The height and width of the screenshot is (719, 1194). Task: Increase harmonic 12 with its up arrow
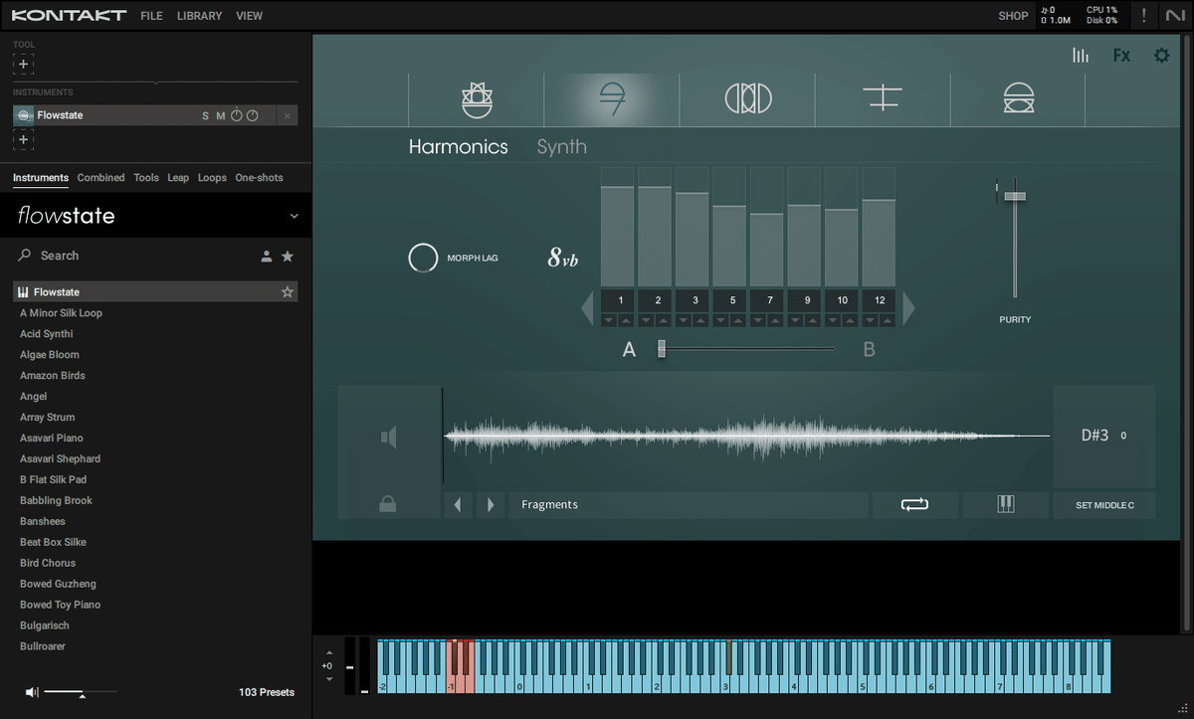tap(888, 320)
